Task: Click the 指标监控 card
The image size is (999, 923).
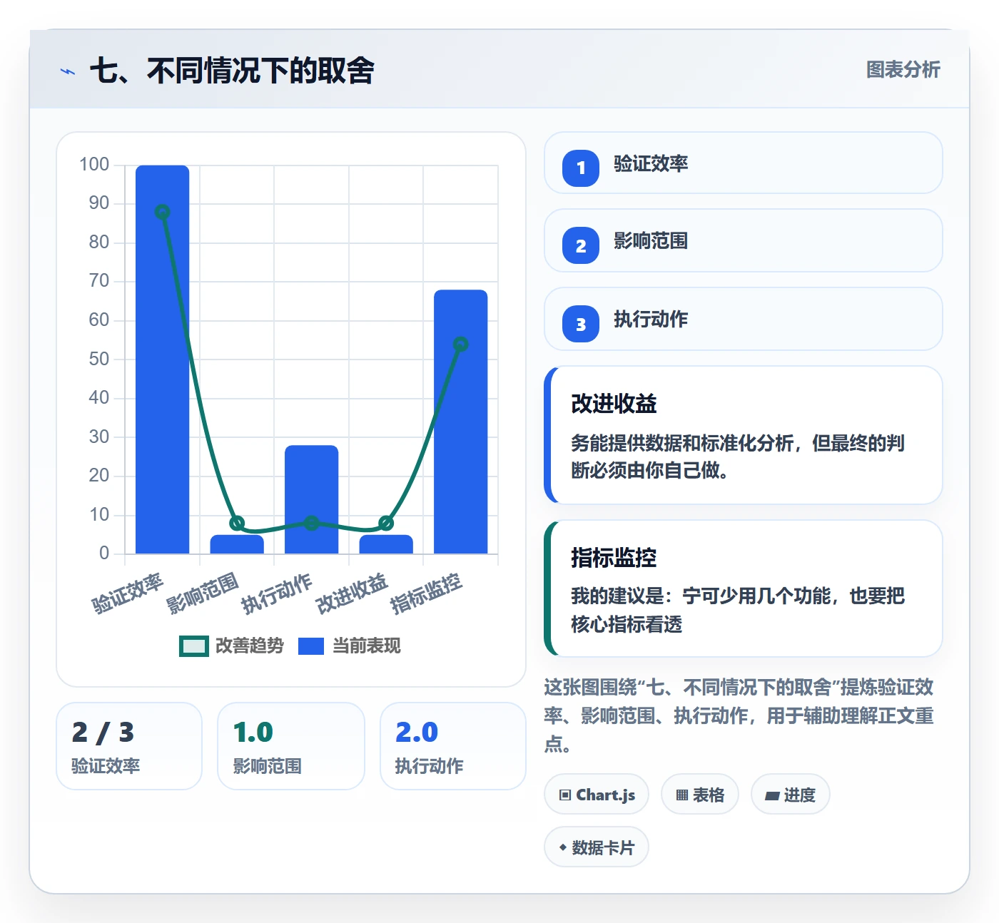Action: [744, 588]
